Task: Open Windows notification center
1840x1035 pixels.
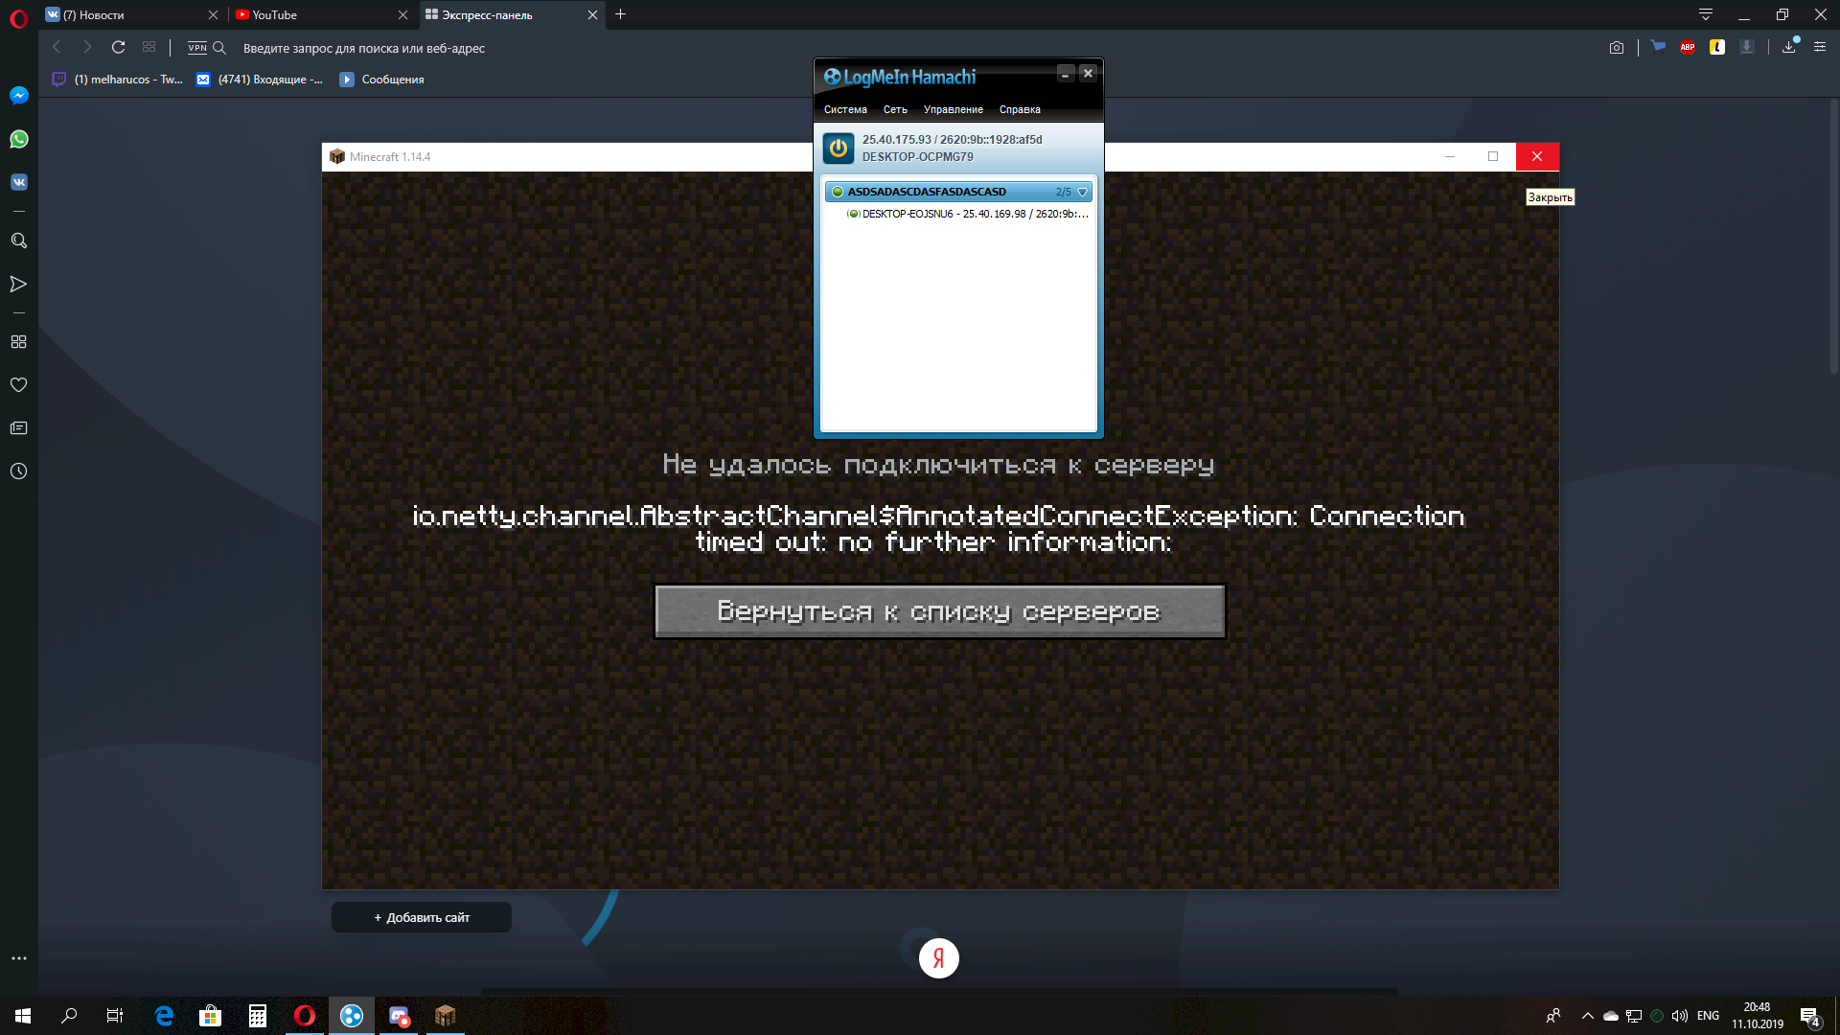Action: click(x=1809, y=1016)
